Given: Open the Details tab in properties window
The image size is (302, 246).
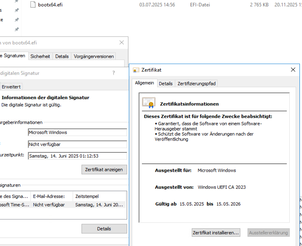Looking at the screenshot, I should click(62, 57).
